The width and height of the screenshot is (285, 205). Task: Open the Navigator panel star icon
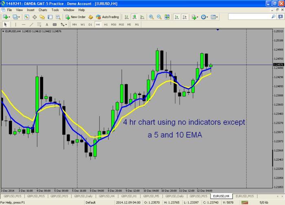coord(42,17)
